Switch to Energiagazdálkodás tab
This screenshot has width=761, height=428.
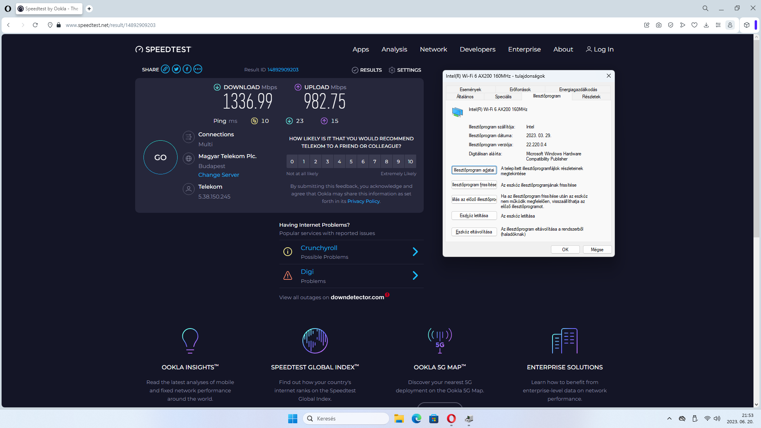point(578,90)
